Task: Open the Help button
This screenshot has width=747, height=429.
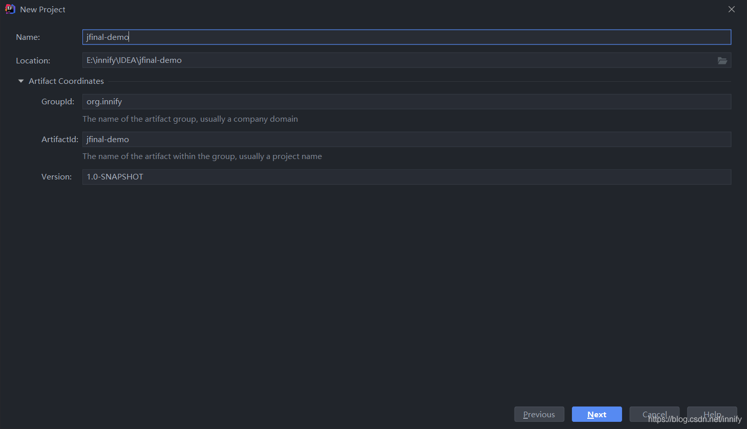Action: [712, 414]
